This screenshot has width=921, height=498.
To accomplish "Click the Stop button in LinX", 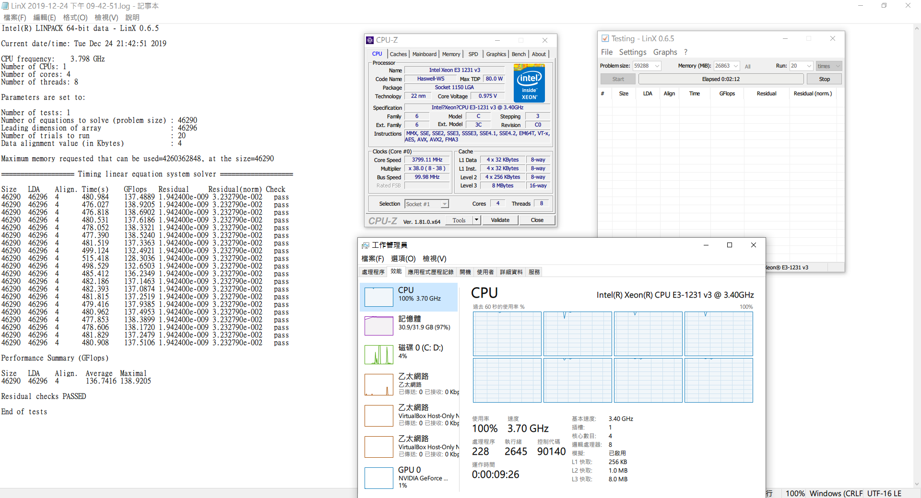I will [x=824, y=79].
